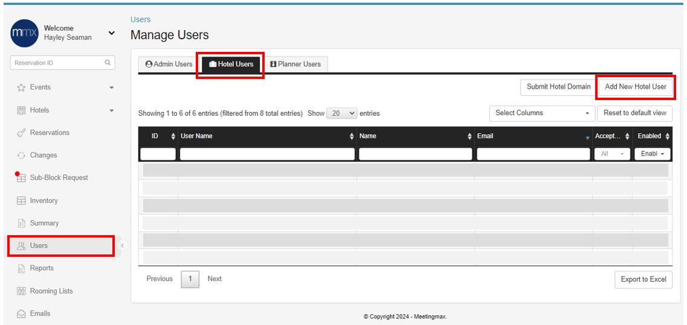Go to the Next page
The width and height of the screenshot is (687, 325).
click(214, 279)
